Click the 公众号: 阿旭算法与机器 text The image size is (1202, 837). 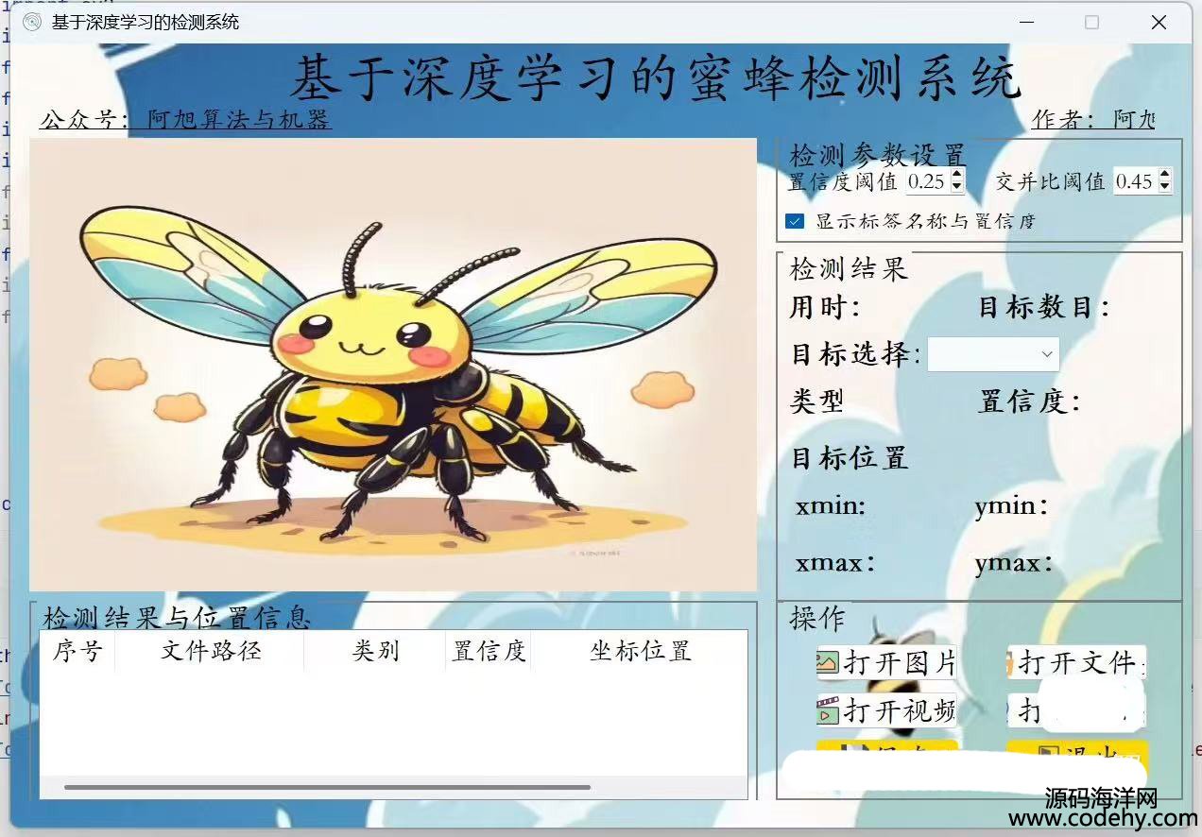(185, 120)
